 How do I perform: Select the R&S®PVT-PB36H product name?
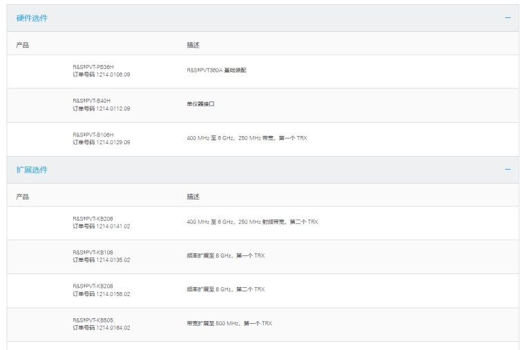click(93, 67)
